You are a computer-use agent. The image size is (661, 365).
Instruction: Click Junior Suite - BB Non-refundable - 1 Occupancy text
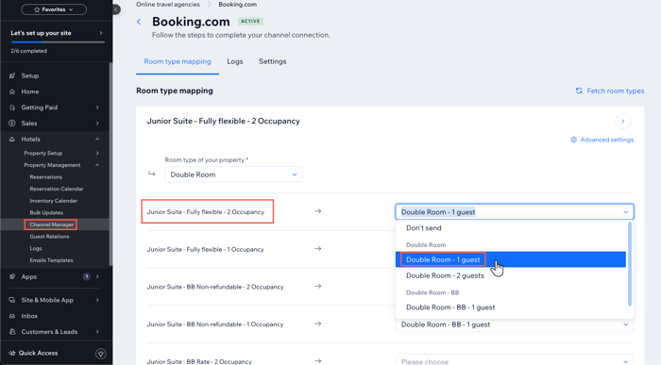(215, 324)
